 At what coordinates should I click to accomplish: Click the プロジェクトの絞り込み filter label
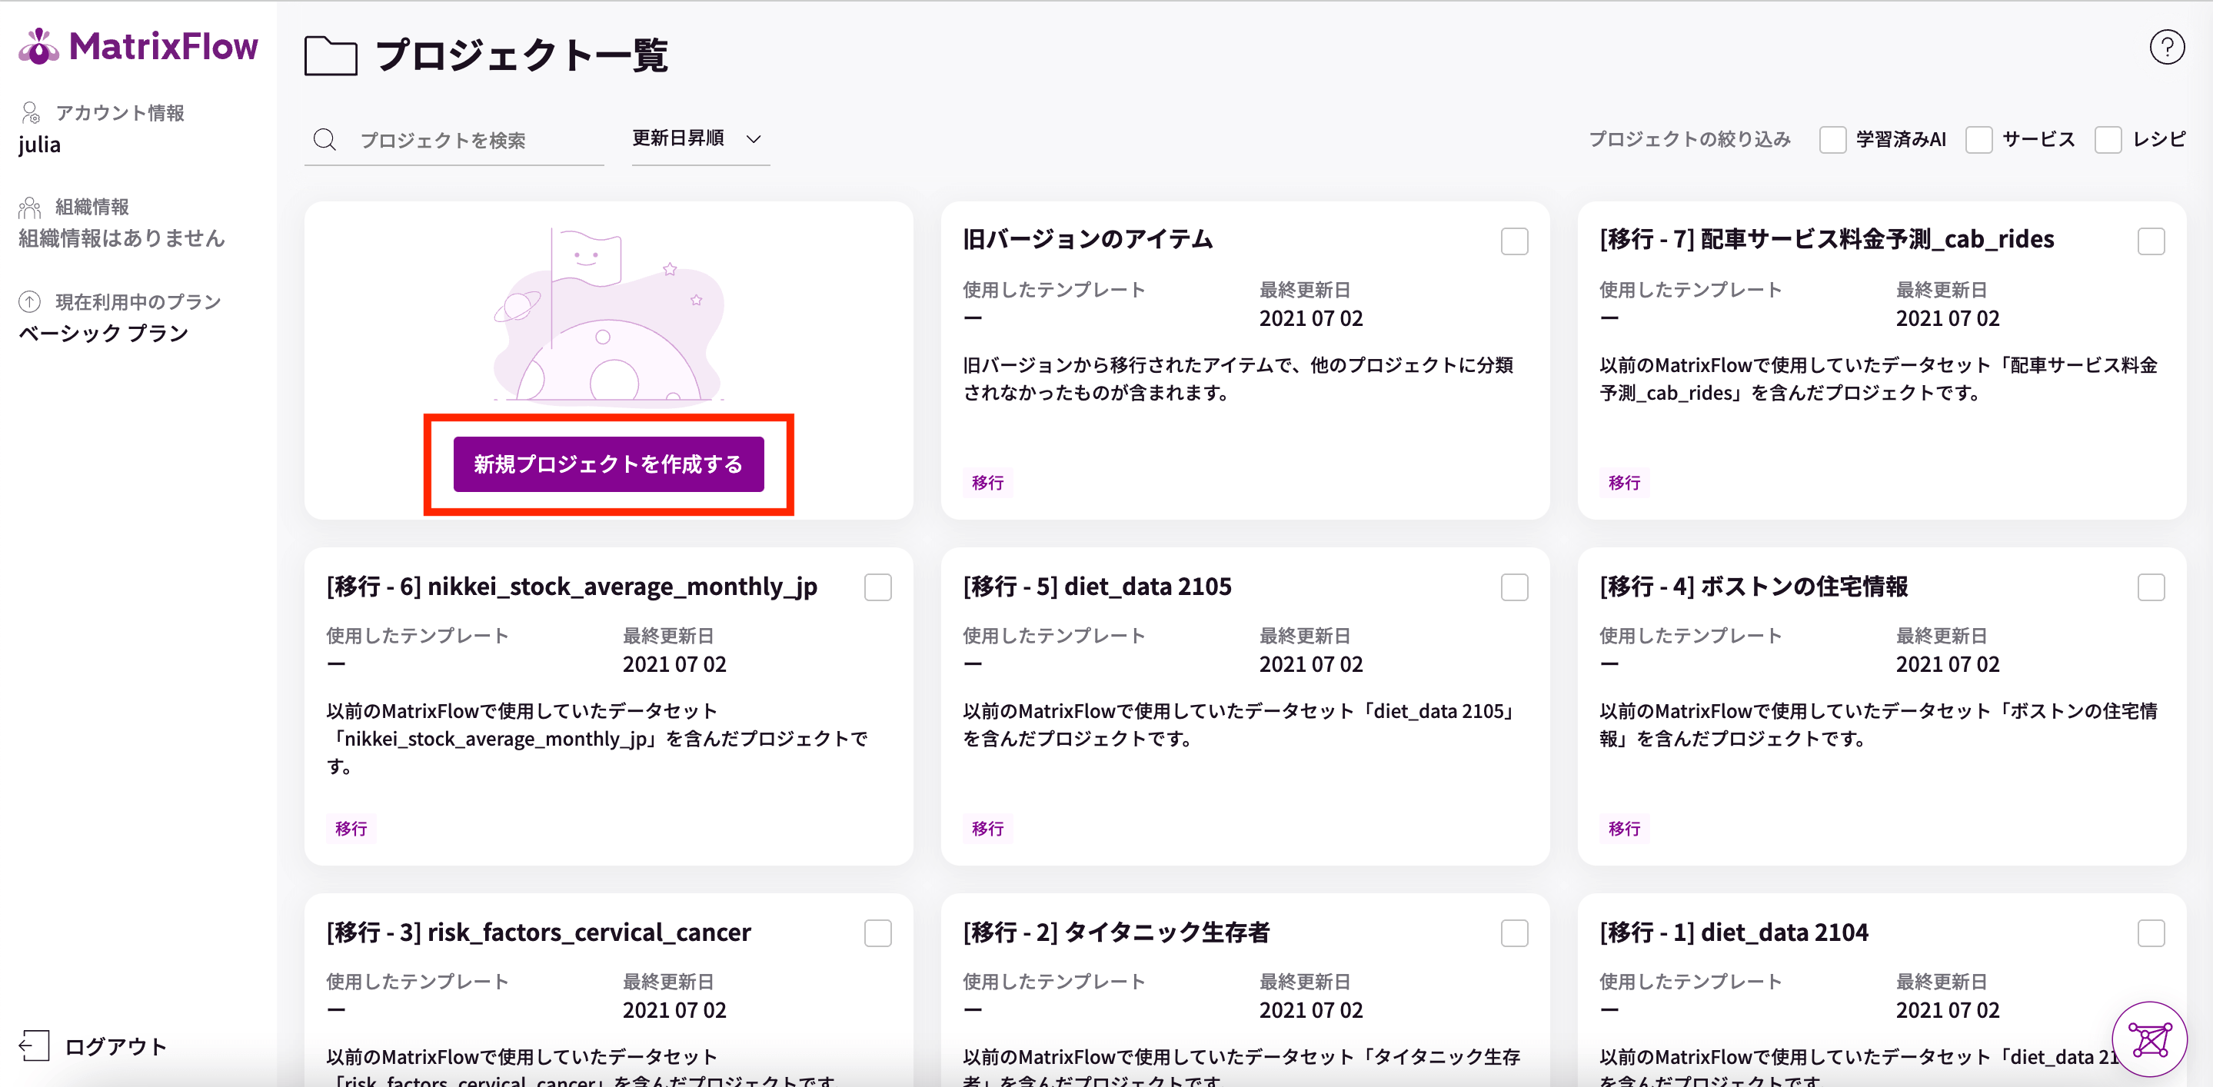click(1690, 139)
